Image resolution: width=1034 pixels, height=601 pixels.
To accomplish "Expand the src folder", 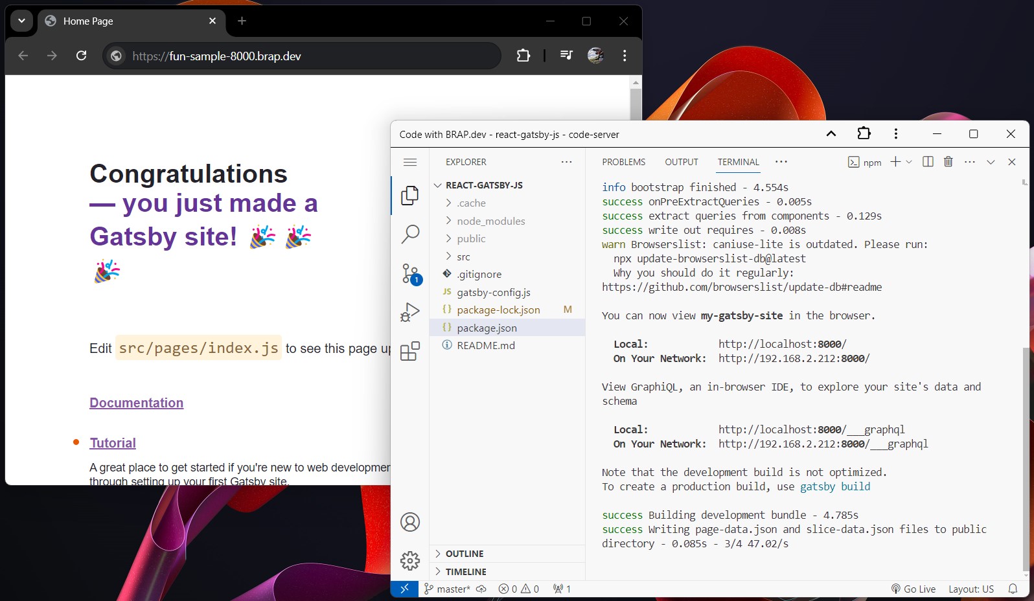I will point(463,256).
